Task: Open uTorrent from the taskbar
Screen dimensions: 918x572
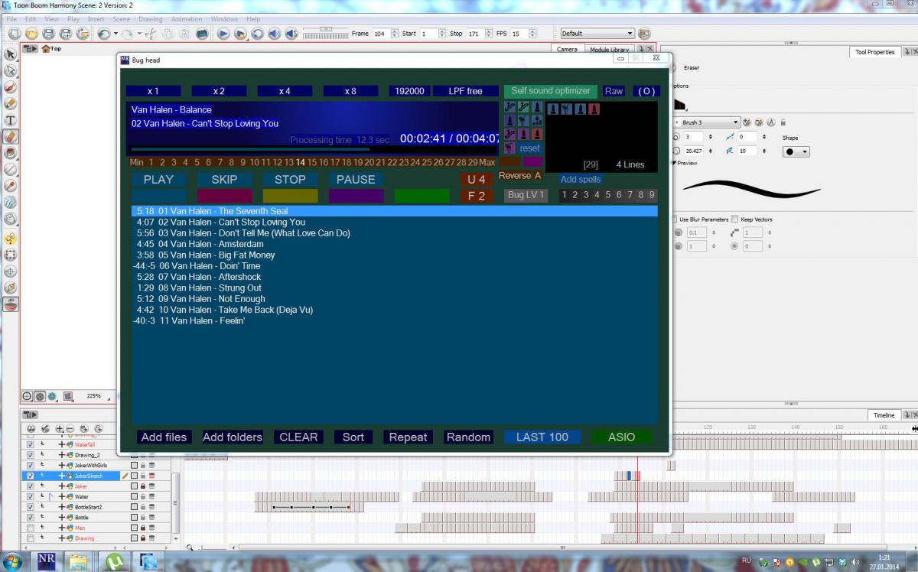Action: (116, 561)
